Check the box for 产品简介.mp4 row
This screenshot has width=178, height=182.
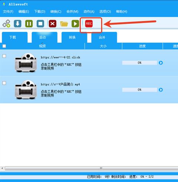point(4,83)
